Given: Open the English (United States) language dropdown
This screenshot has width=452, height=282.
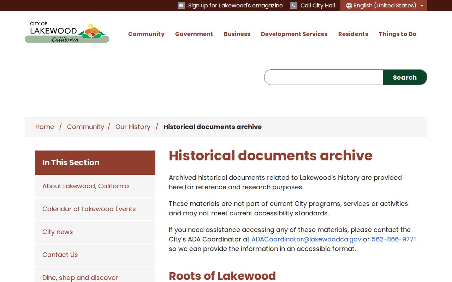Looking at the screenshot, I should click(x=384, y=6).
